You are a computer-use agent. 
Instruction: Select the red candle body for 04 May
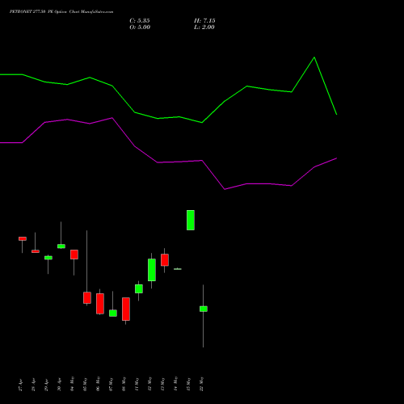pos(74,255)
